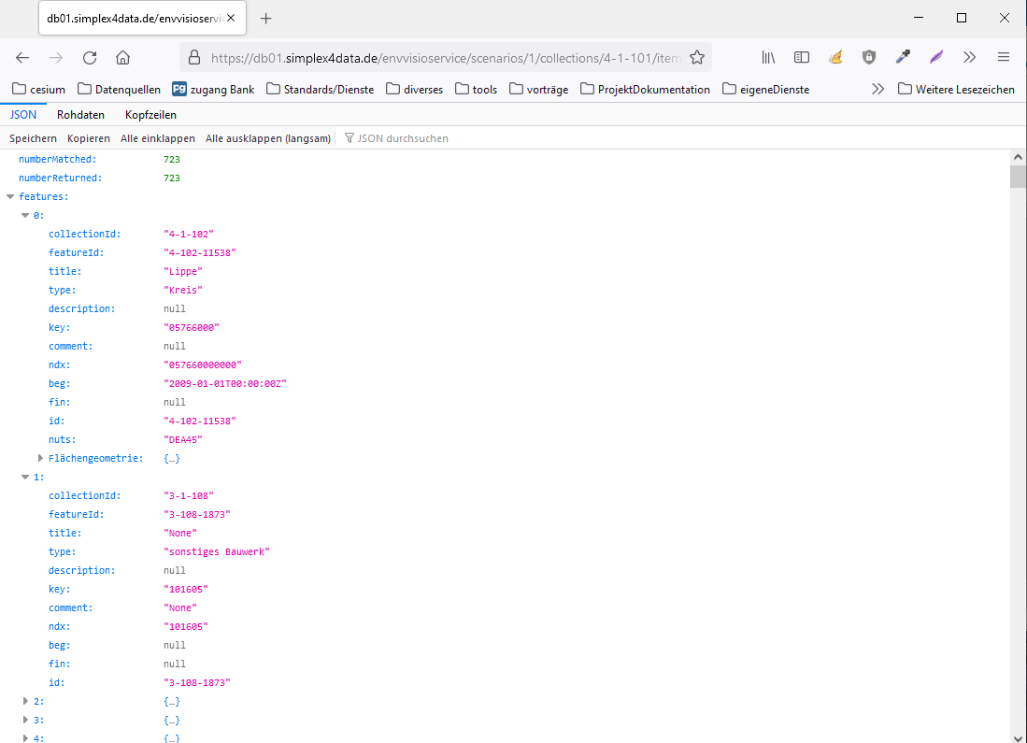The width and height of the screenshot is (1027, 743).
Task: Reload the current page
Action: pyautogui.click(x=90, y=58)
